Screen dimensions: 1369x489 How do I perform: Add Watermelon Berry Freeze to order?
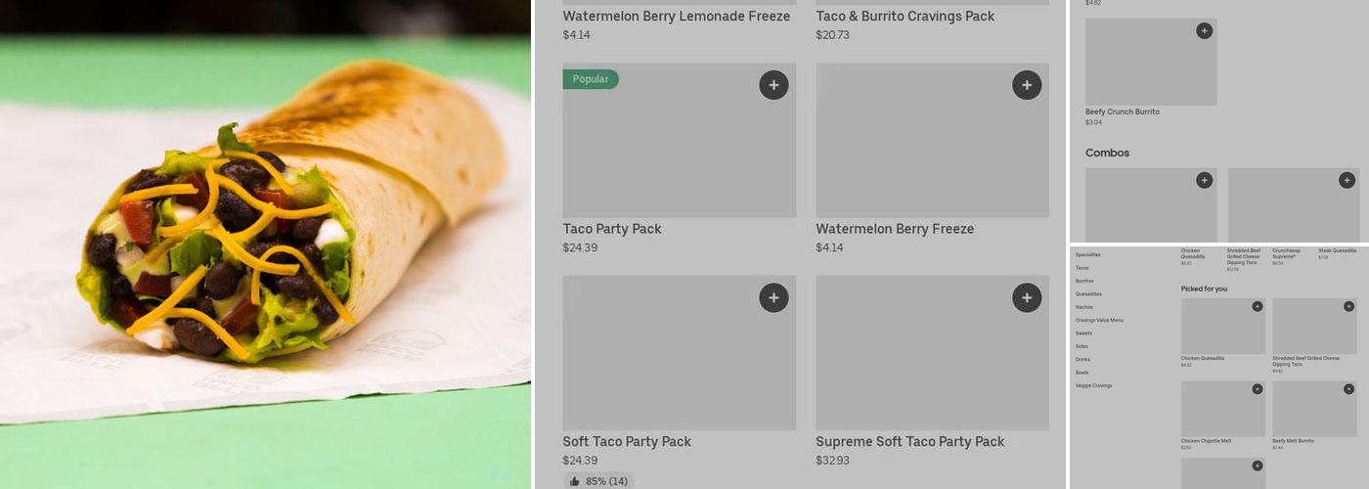[x=1026, y=85]
